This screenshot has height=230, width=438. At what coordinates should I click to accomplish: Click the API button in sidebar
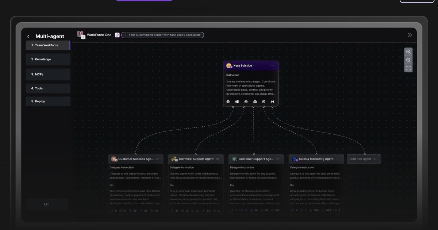pos(46,204)
